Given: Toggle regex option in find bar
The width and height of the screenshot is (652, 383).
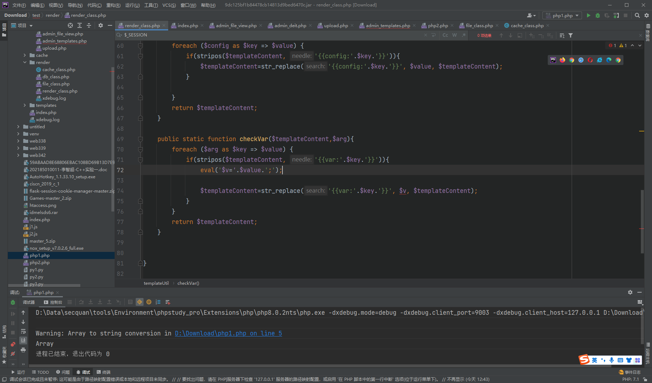Looking at the screenshot, I should tap(463, 35).
